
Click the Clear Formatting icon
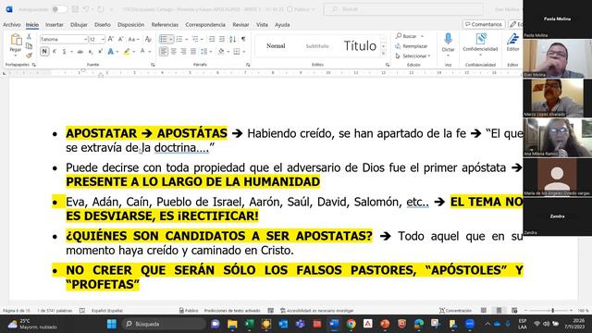point(148,39)
